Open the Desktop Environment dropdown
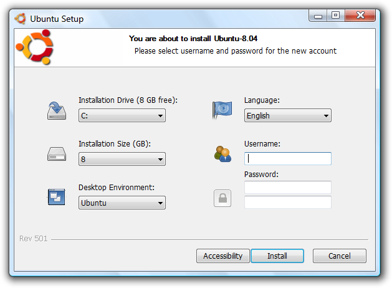The height and width of the screenshot is (288, 392). click(122, 203)
